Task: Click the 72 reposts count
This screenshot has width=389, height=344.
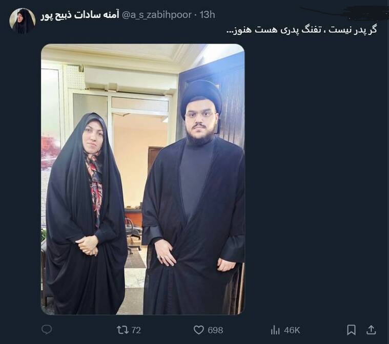Action: click(x=136, y=330)
